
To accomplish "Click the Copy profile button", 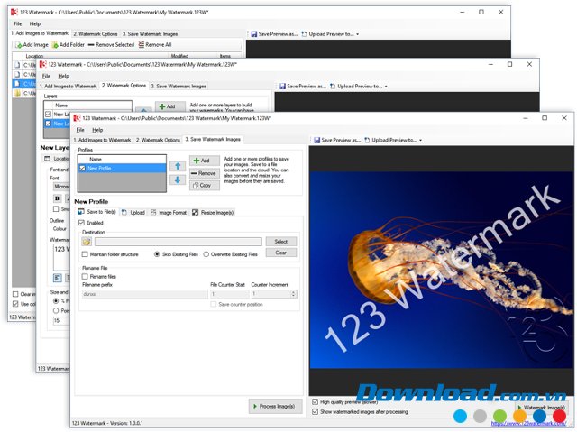I will 205,186.
